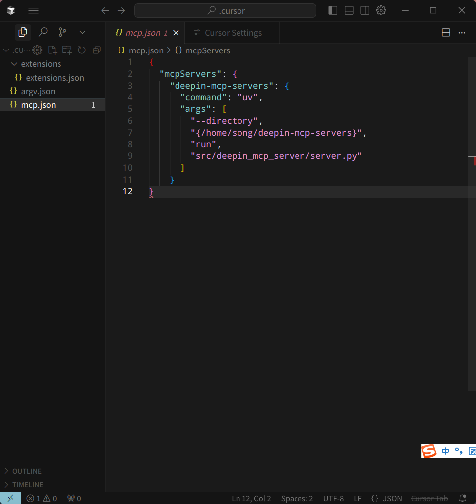Open remote window indicator in status bar
This screenshot has width=476, height=504.
10,498
